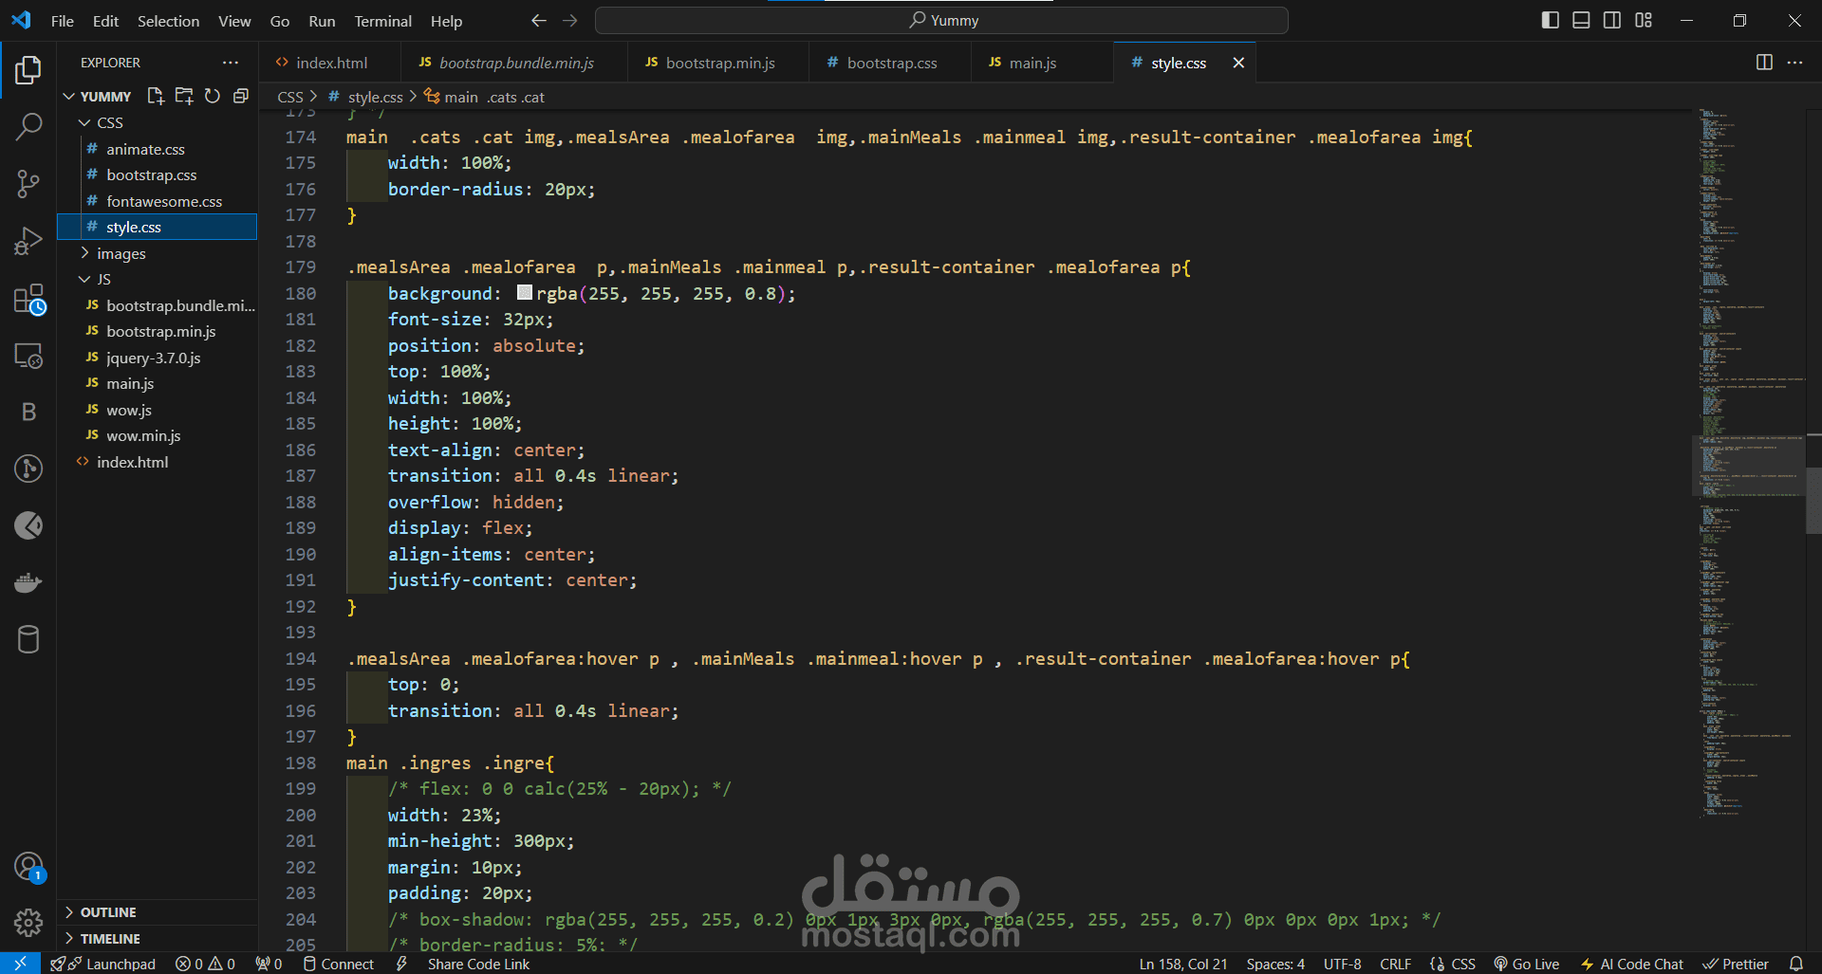
Task: Click Connect in status bar
Action: 339,964
